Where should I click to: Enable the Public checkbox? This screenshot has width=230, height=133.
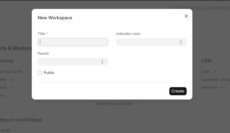[40, 73]
